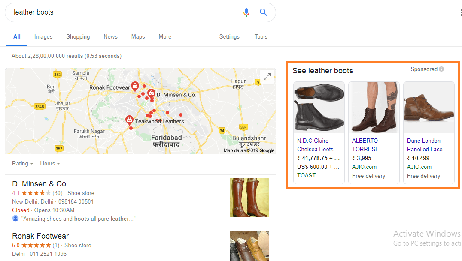Switch to the Shopping tab
The image size is (462, 261).
tap(78, 37)
